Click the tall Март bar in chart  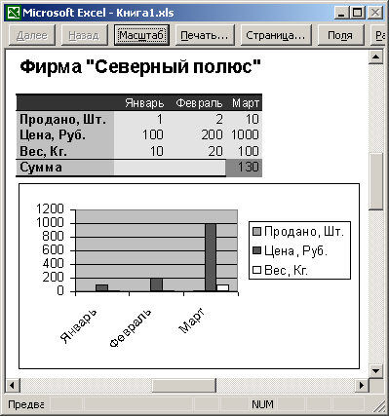[x=211, y=257]
